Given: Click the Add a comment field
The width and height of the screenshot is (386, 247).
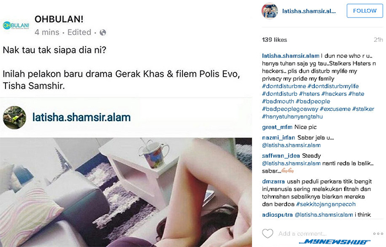Looking at the screenshot, I should 302,233.
